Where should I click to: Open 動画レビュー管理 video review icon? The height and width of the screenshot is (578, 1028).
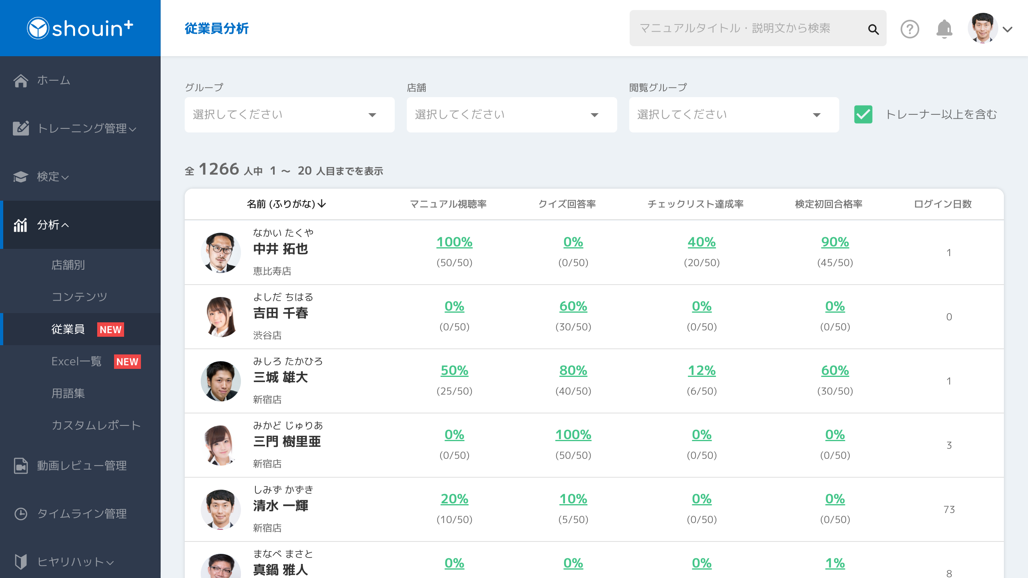pos(21,466)
